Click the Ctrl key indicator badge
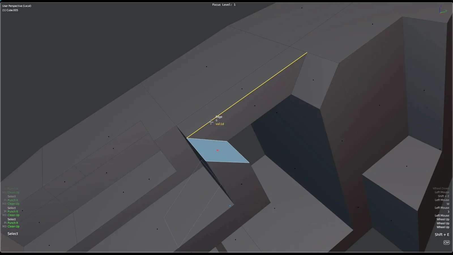The width and height of the screenshot is (453, 255). tap(446, 242)
